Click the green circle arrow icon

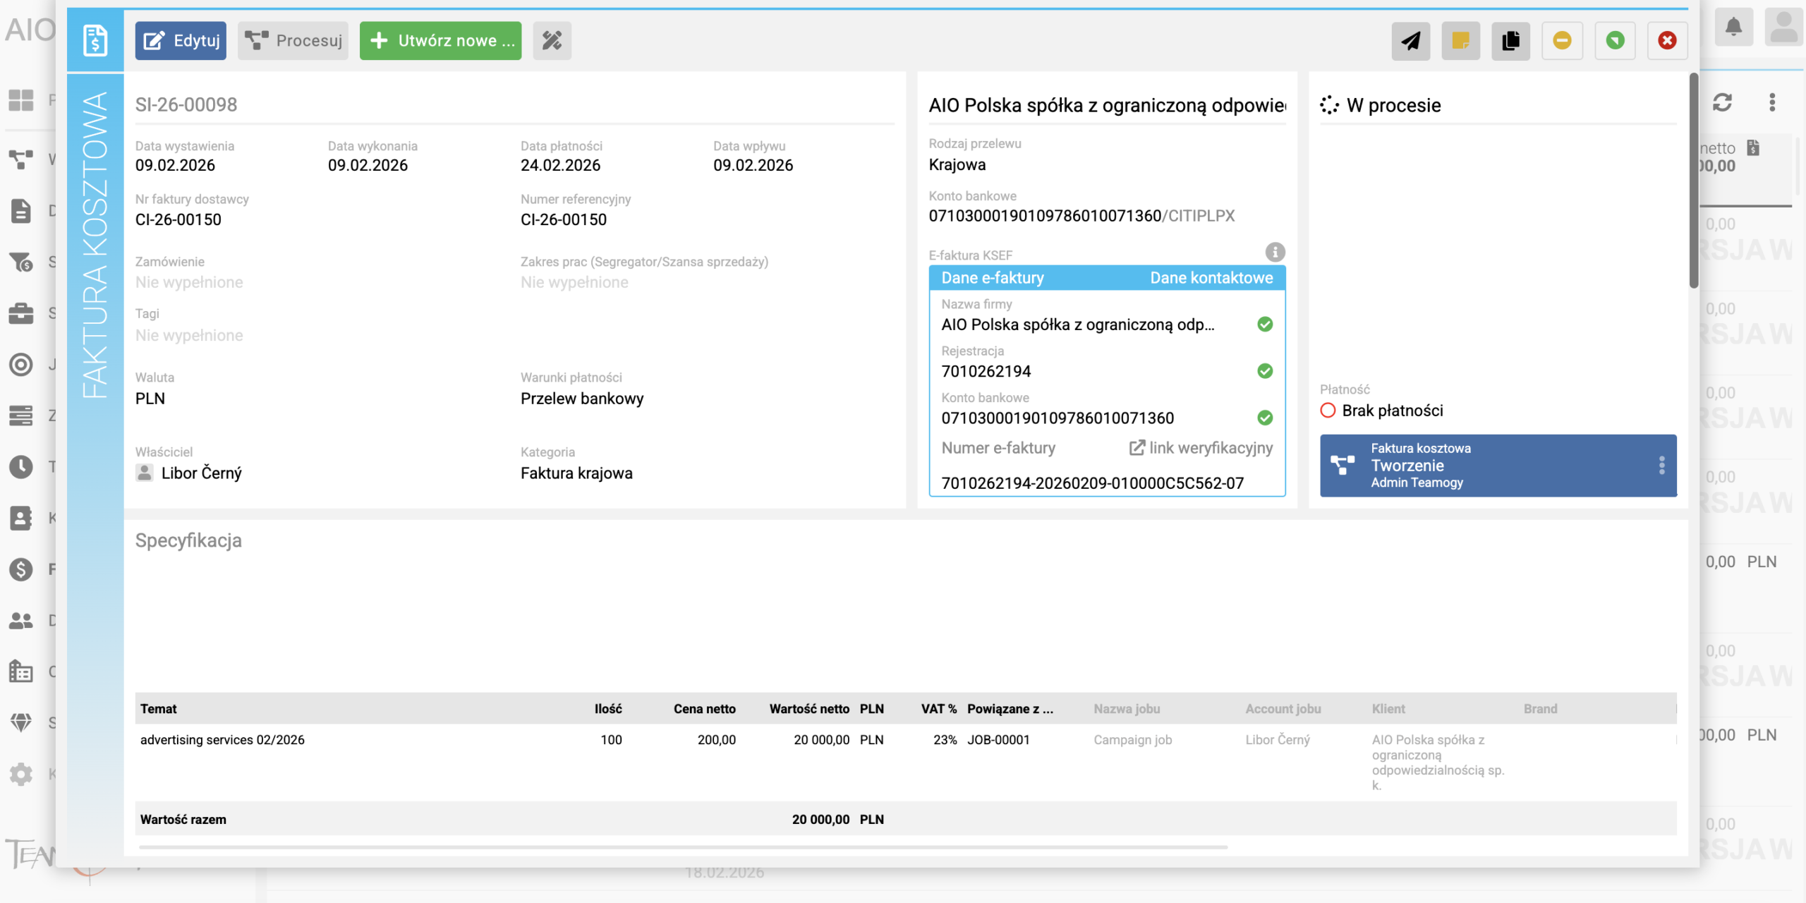[1615, 41]
